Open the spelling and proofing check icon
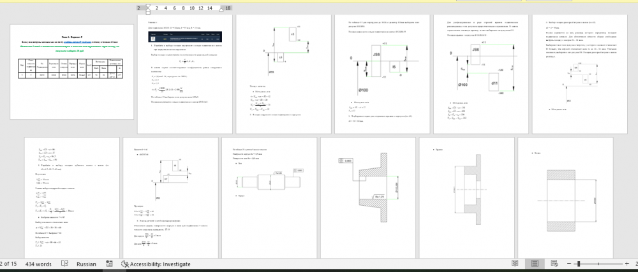638x272 pixels. [65, 264]
